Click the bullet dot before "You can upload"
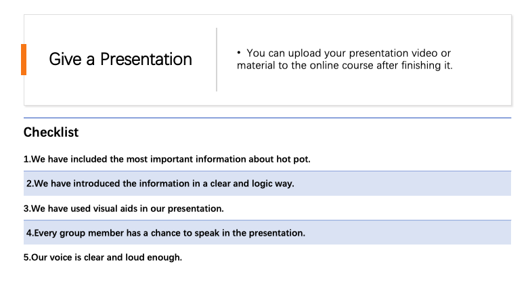Image resolution: width=530 pixels, height=296 pixels. [x=240, y=53]
